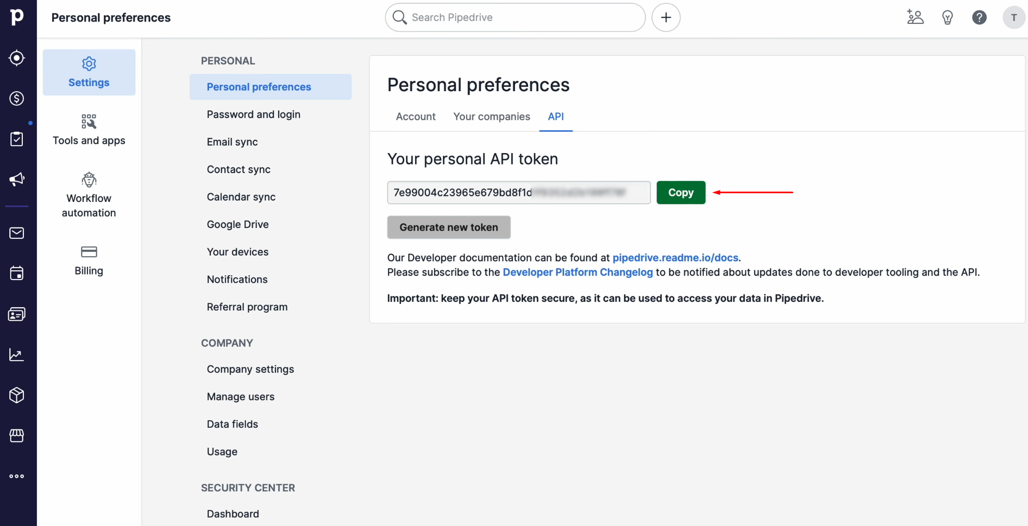This screenshot has height=526, width=1028.
Task: Switch to the Your companies tab
Action: (x=492, y=117)
